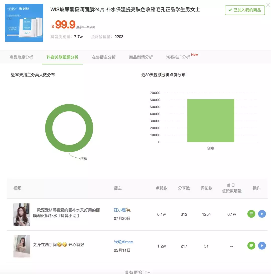Click shares count 217

[184, 246]
